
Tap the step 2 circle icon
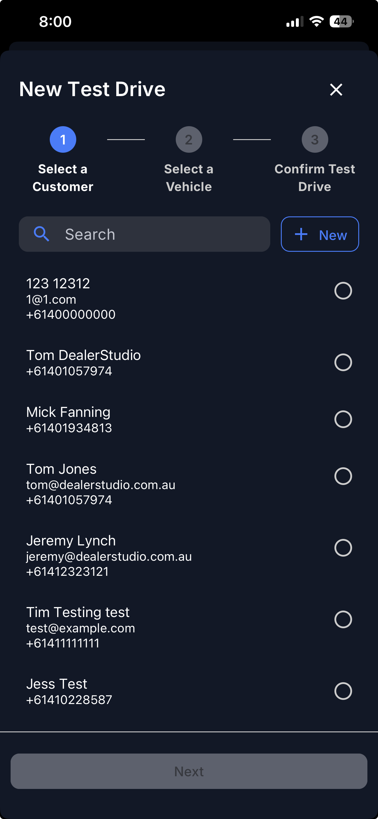189,139
